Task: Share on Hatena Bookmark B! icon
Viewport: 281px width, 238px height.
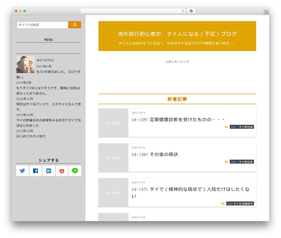Action: 49,170
